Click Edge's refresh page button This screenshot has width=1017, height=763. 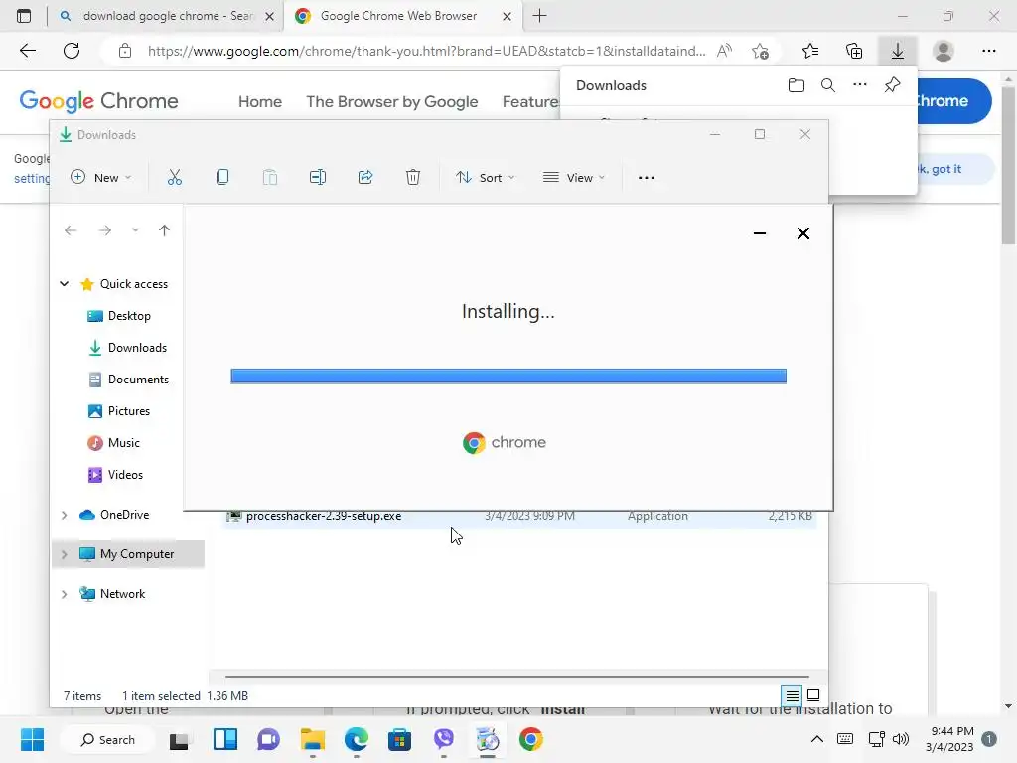point(72,51)
